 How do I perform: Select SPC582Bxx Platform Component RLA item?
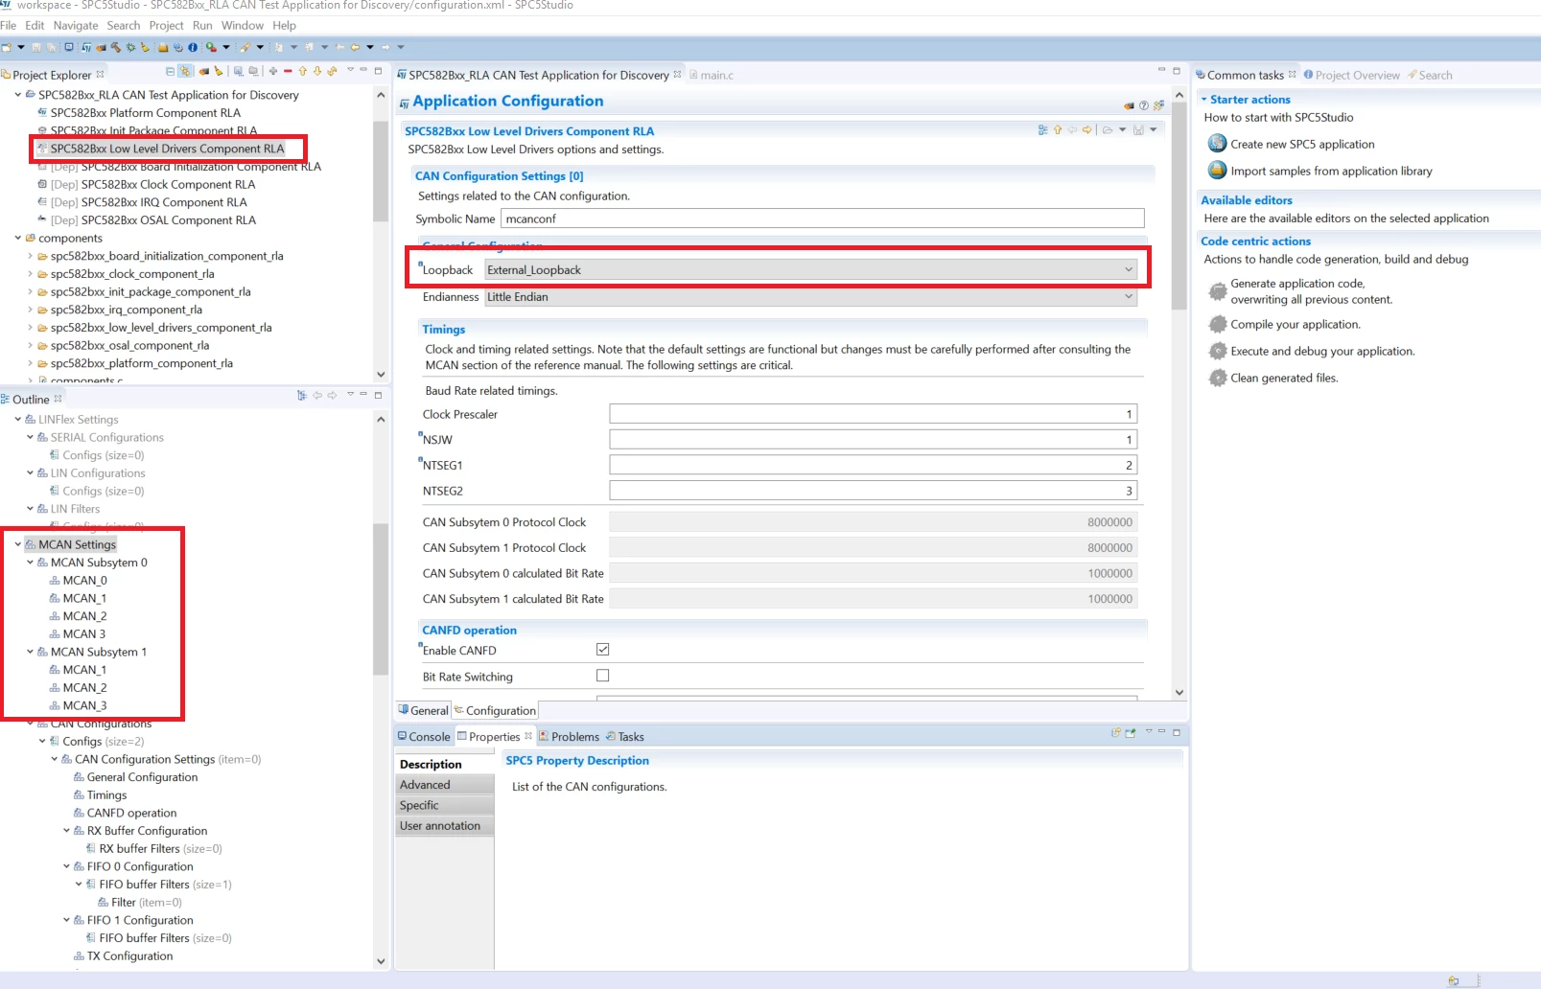pyautogui.click(x=145, y=113)
